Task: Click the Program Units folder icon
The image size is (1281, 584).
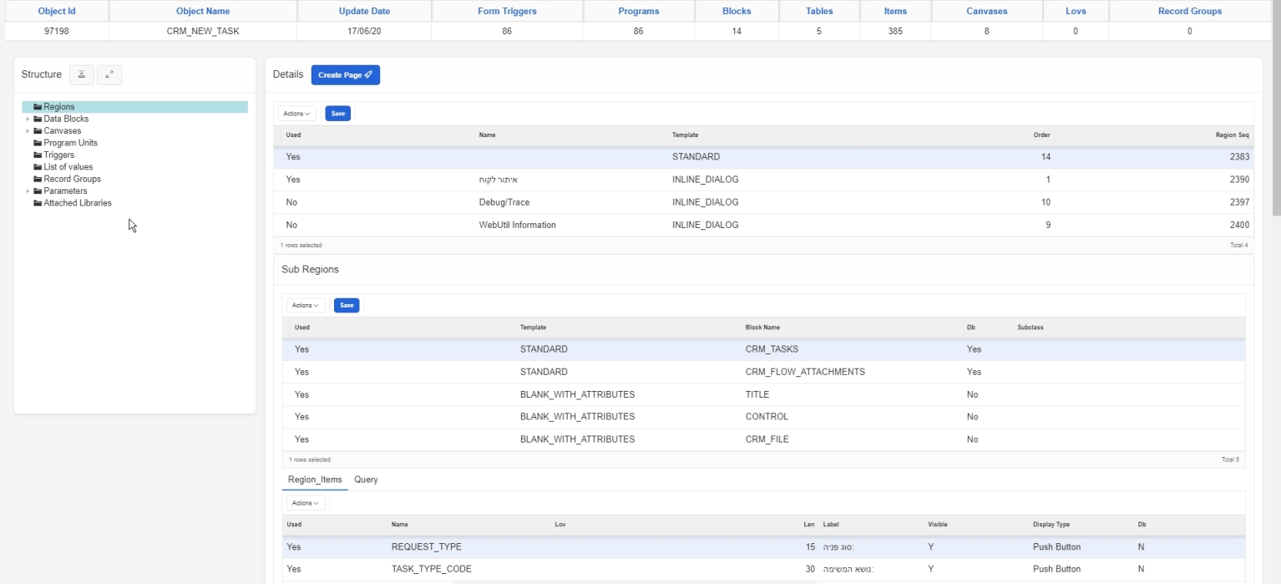Action: point(38,143)
